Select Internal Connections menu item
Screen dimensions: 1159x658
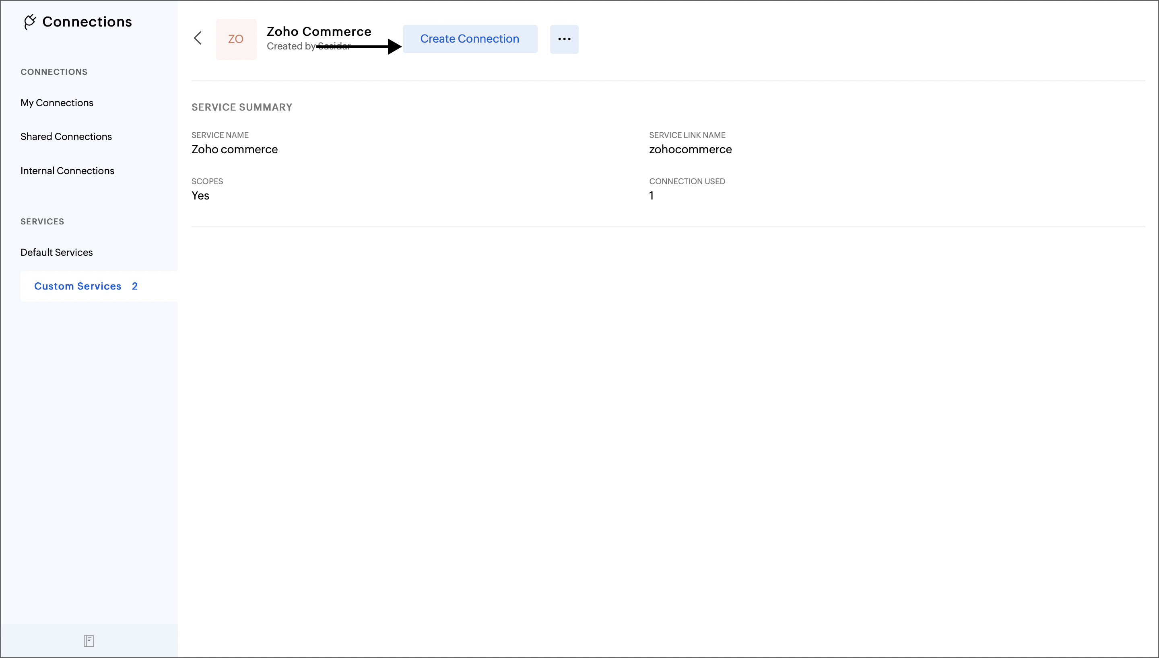tap(67, 171)
